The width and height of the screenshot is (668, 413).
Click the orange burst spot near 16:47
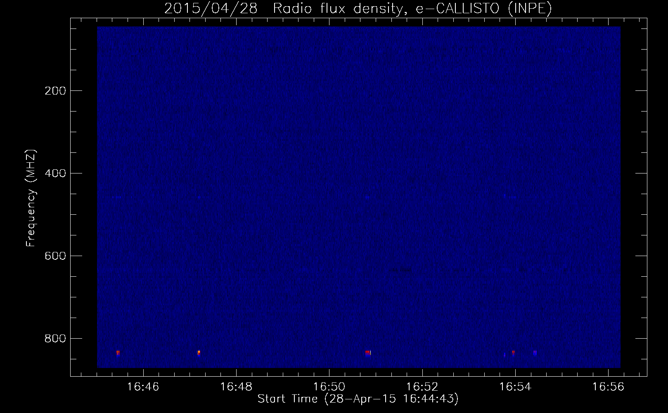[199, 353]
